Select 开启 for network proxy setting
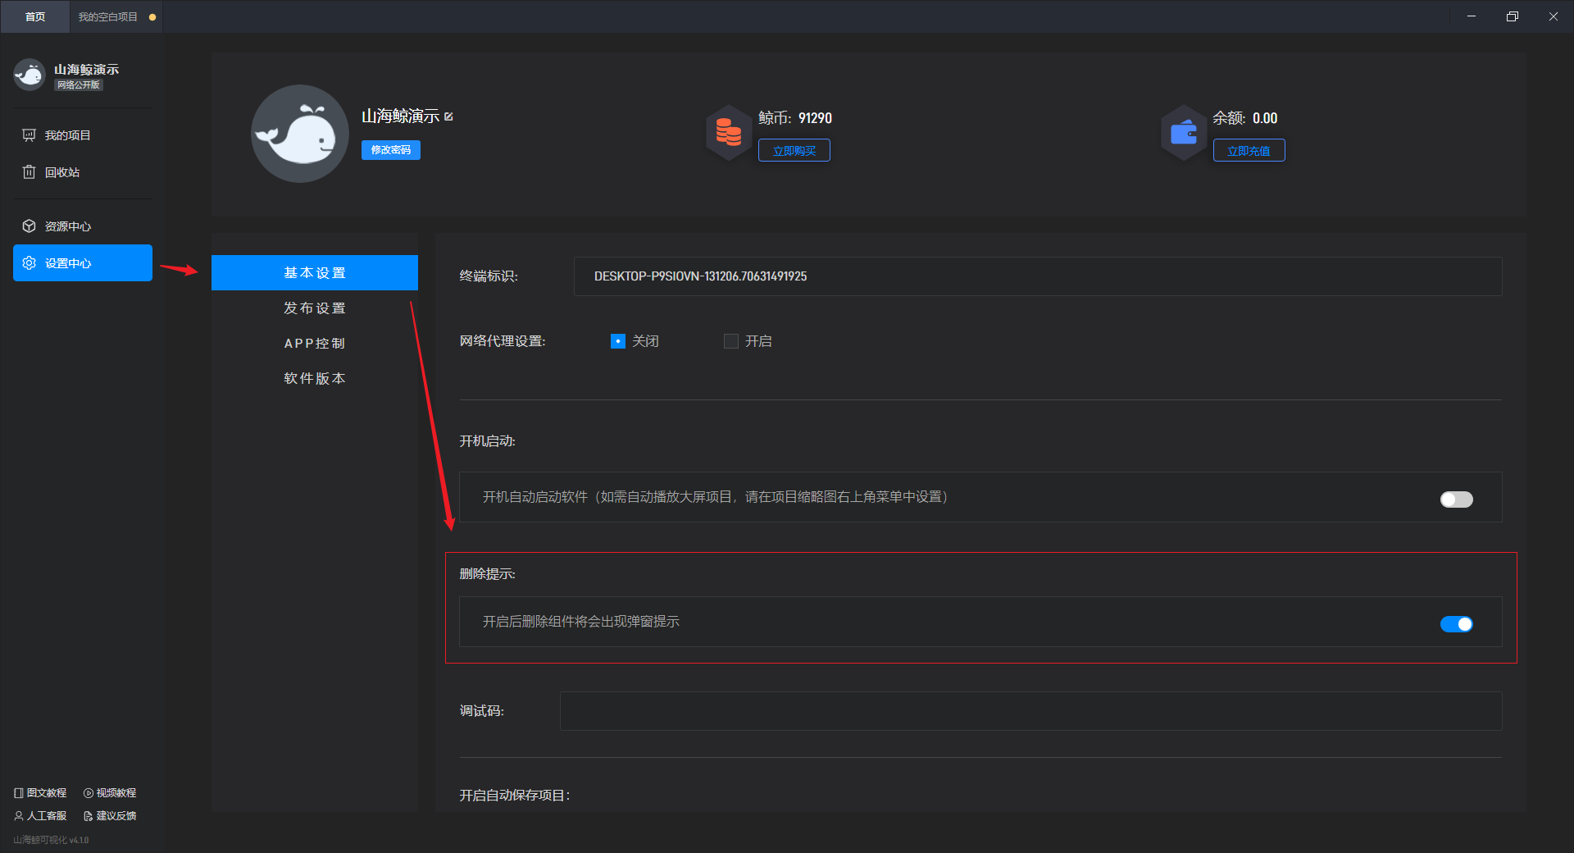The image size is (1574, 853). click(731, 341)
